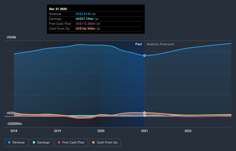Click the orange Cash From Op data point marker
236x151 pixels.
(144, 113)
